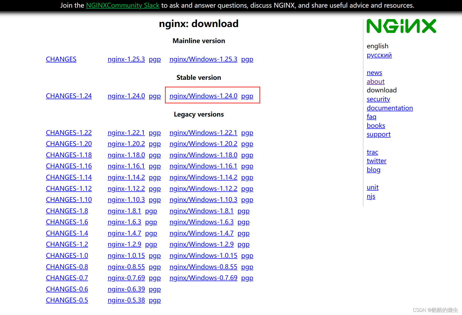Viewport: 462px width, 315px height.
Task: Download nginx/Windows-1.24.0 stable
Action: [x=203, y=96]
